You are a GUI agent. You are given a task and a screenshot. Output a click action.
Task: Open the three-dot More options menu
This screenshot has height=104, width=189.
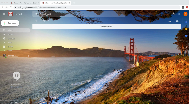pos(49,21)
